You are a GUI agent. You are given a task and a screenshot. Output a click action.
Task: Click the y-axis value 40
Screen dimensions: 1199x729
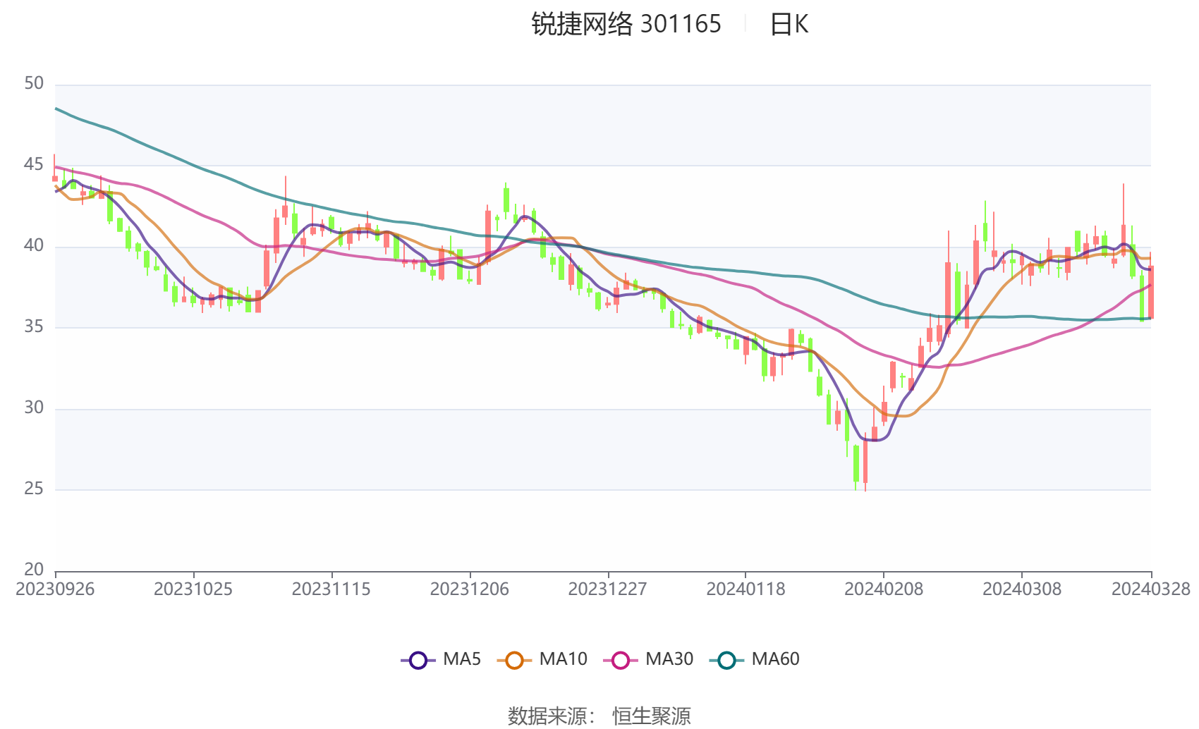click(x=34, y=246)
